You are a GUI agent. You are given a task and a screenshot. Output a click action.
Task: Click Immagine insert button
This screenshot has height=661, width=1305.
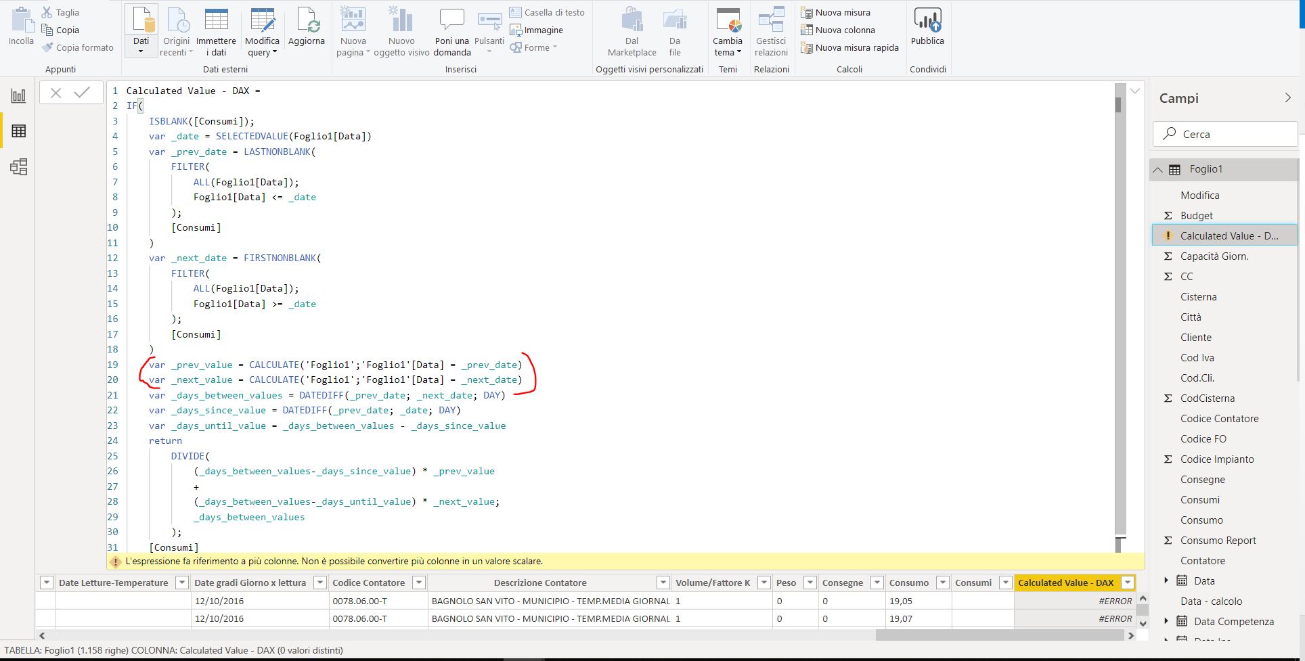(x=536, y=30)
